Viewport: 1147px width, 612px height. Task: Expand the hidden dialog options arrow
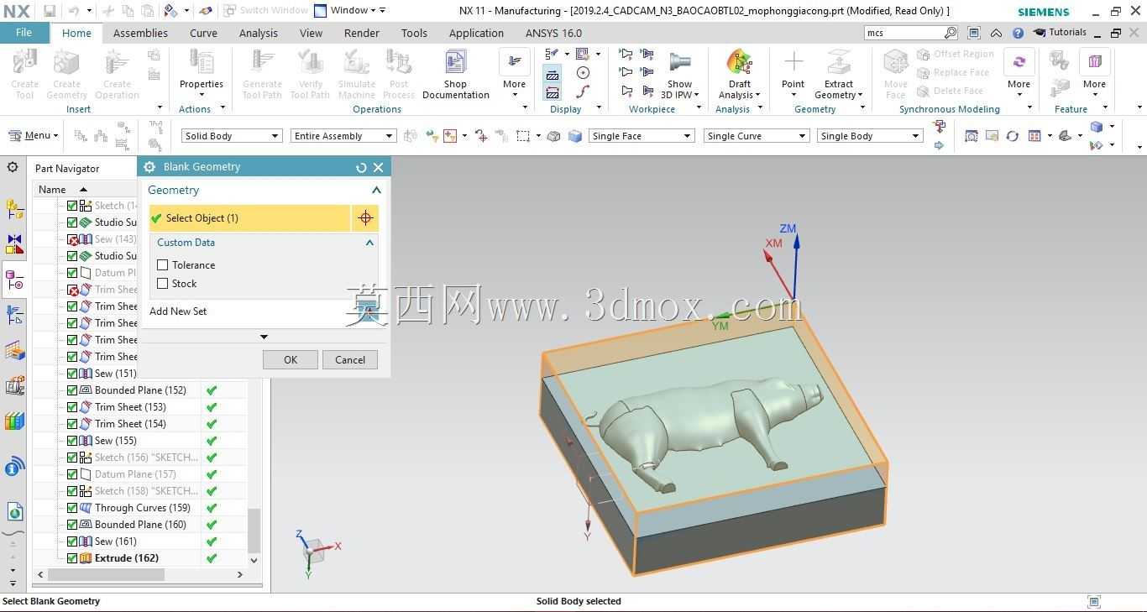click(x=264, y=337)
